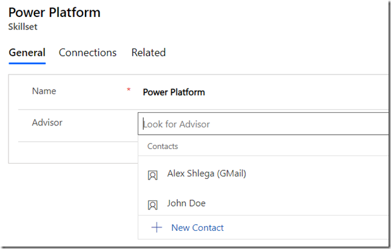
Task: Click the contact icon beside Alex Shlega
Action: tap(152, 175)
